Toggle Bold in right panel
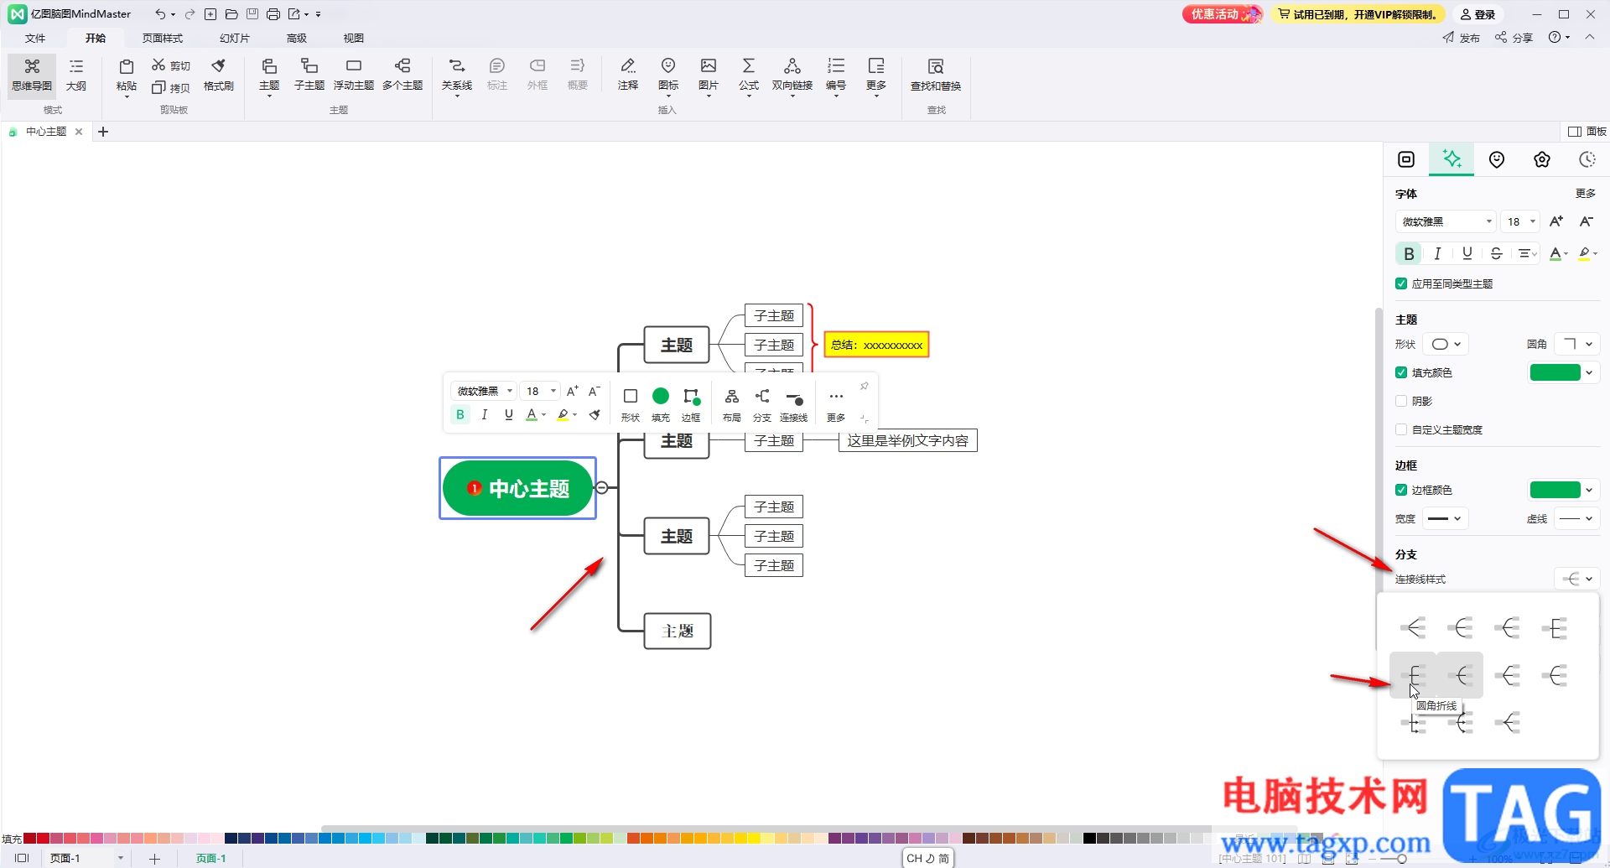Screen dimensions: 1610x868 (1409, 253)
